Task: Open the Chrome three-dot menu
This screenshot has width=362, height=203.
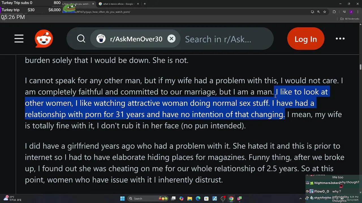Action: (357, 12)
